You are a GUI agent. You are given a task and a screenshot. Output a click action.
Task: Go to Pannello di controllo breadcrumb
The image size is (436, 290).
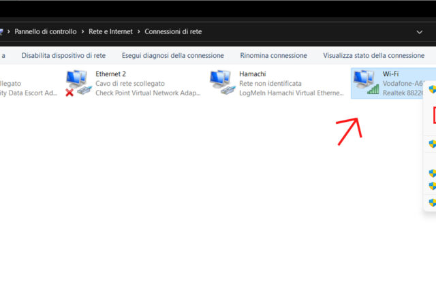(x=46, y=31)
